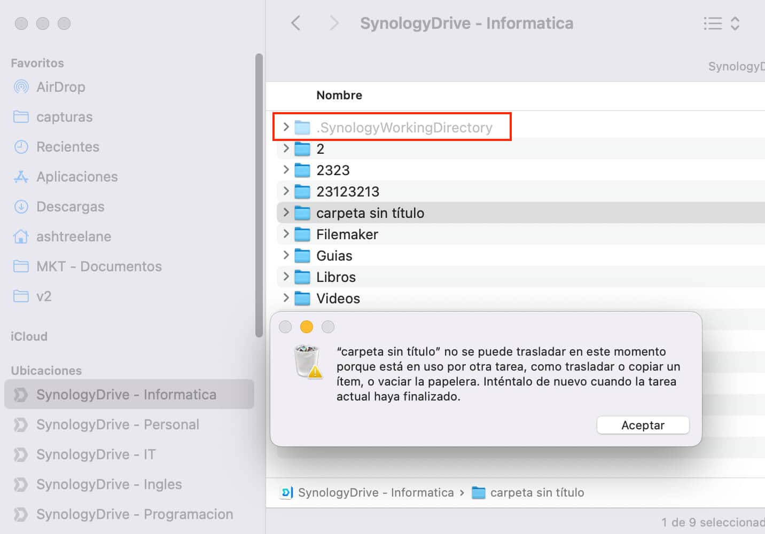The width and height of the screenshot is (765, 534).
Task: Expand the Libros folder disclosure arrow
Action: [x=286, y=277]
